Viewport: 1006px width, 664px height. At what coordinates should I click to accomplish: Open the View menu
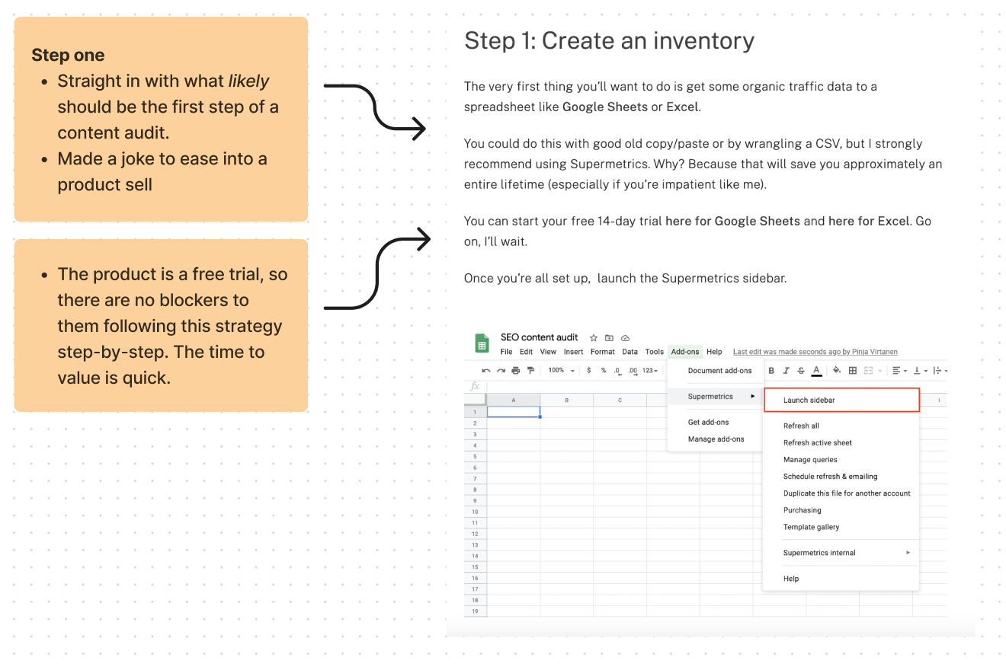click(x=548, y=352)
